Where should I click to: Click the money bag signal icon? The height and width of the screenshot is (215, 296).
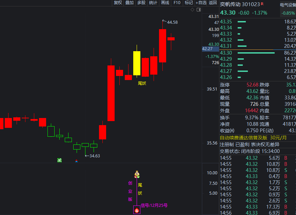click(137, 174)
